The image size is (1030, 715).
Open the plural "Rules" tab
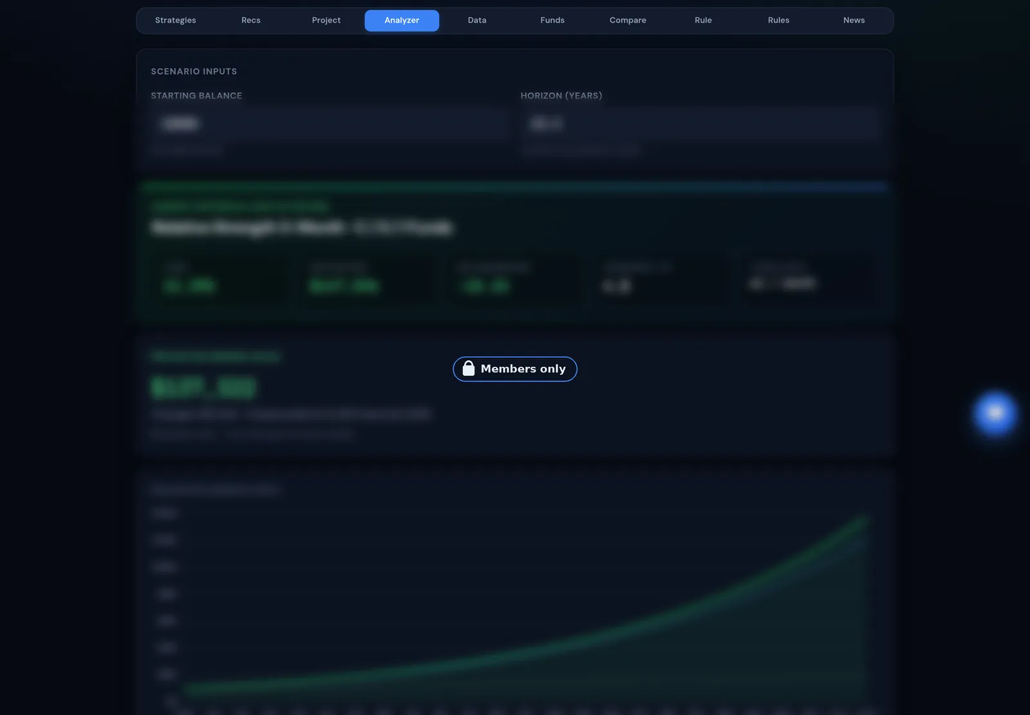pyautogui.click(x=778, y=21)
